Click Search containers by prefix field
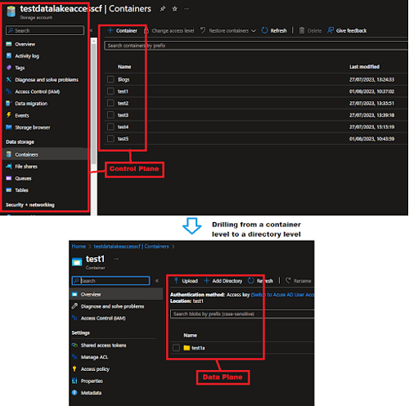Image resolution: width=409 pixels, height=406 pixels. pos(256,46)
